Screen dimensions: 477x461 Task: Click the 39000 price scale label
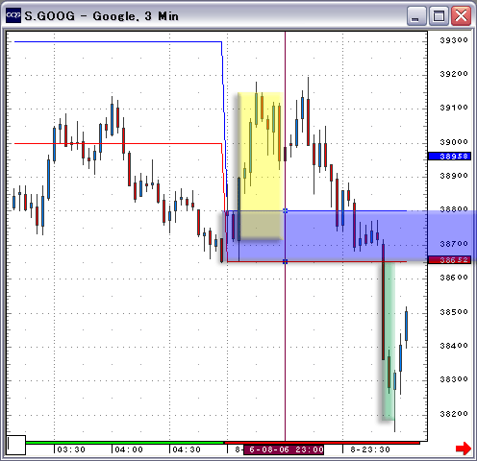[x=454, y=142]
